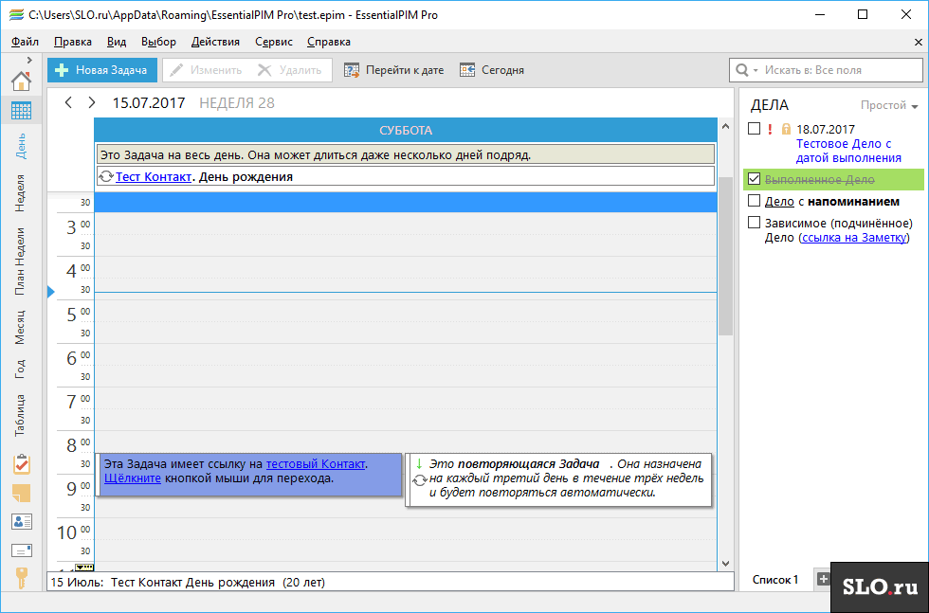This screenshot has height=613, width=929.
Task: Check the Зависимое (подчинённое) Дело checkbox
Action: tap(755, 223)
